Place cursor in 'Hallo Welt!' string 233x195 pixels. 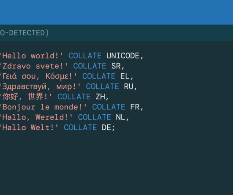[29, 127]
